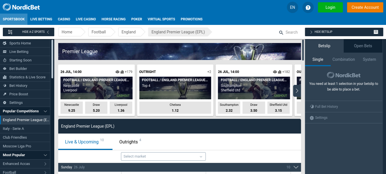Open the EN language selector
This screenshot has width=386, height=174.
click(292, 7)
